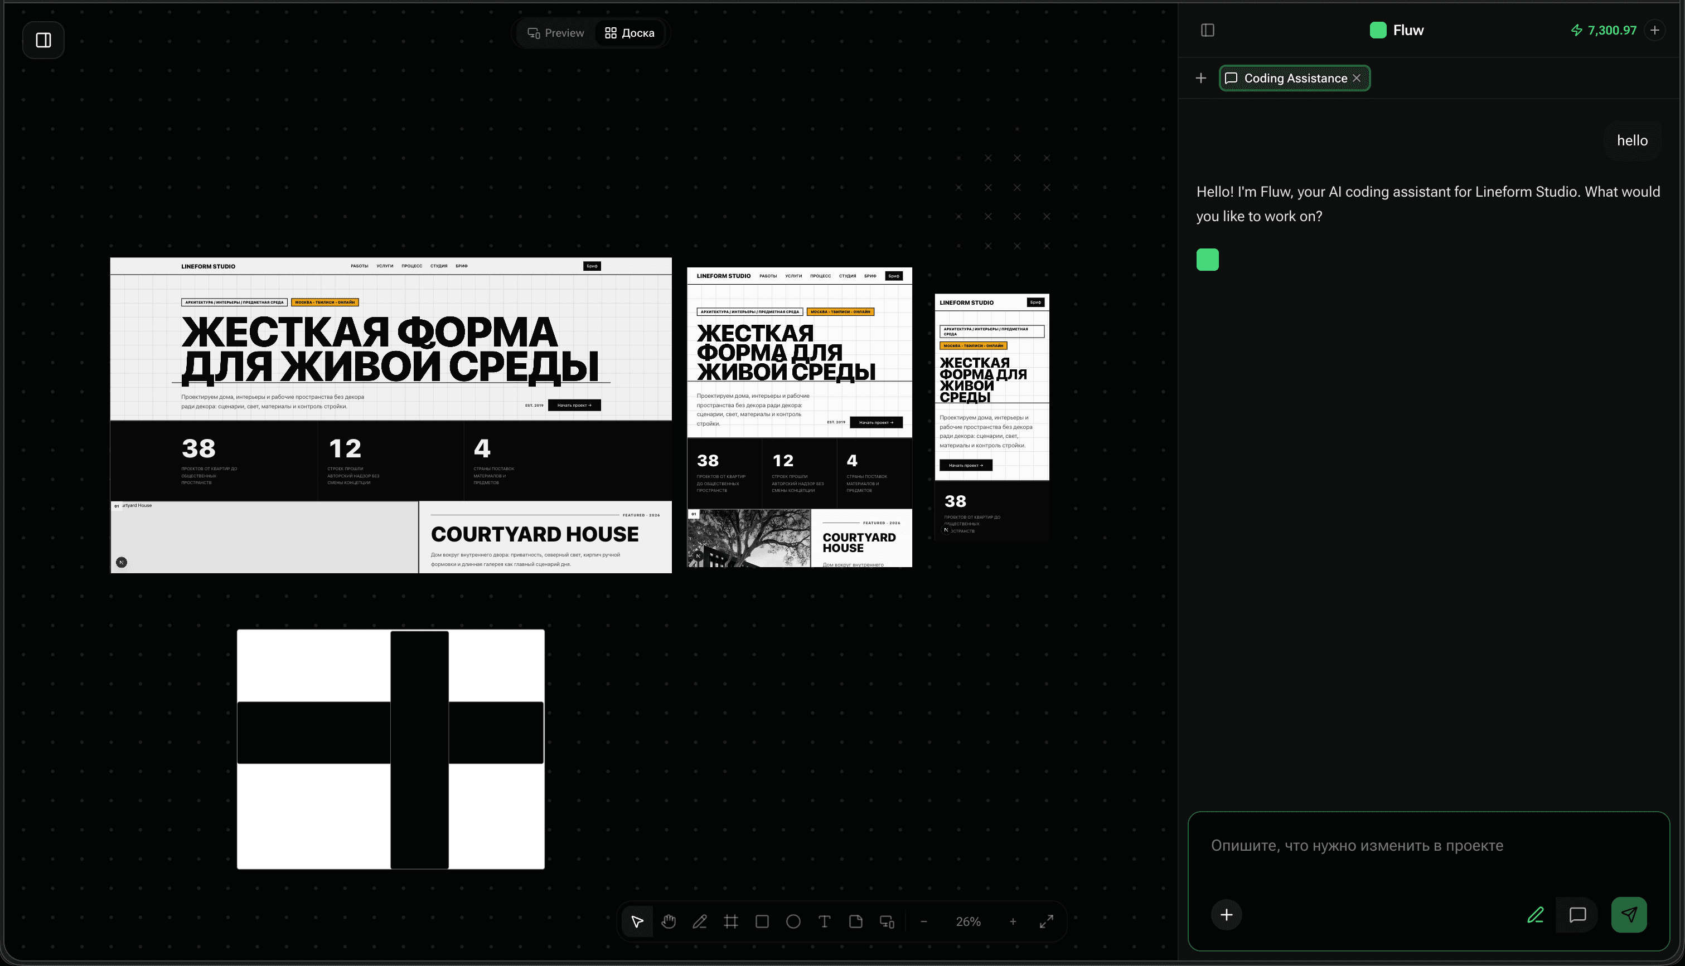Add an attachment with the plus button

click(1226, 915)
